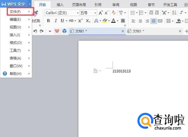Click the A-Z sort icon
Viewport: 188px width, 137px height.
click(x=174, y=13)
